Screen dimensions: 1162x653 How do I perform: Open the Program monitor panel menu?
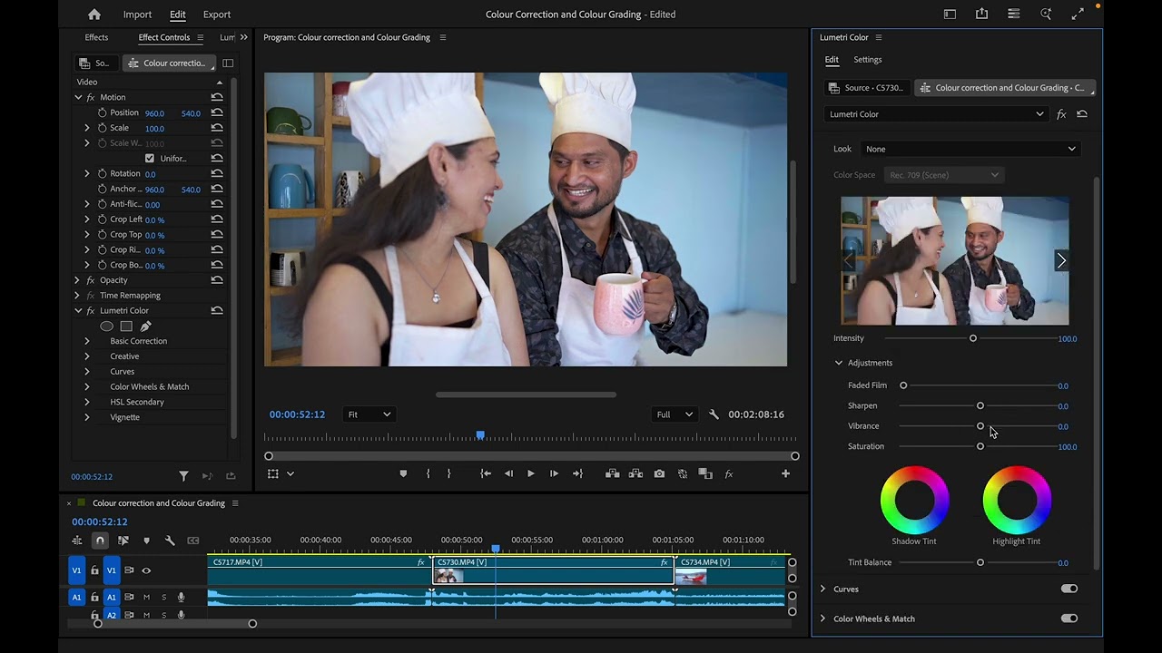[443, 37]
